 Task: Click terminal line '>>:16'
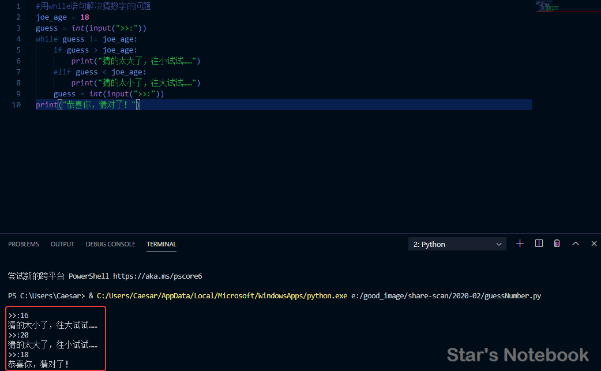coord(18,316)
